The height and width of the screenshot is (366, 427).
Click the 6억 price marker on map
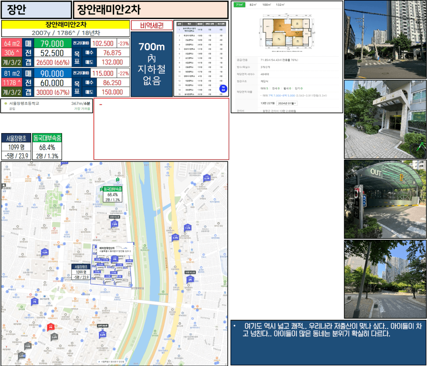tap(190, 279)
